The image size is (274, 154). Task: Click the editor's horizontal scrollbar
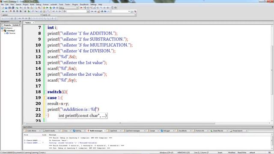tap(121, 123)
